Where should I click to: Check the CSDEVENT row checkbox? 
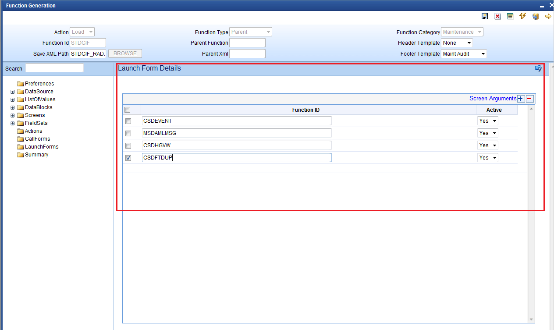coord(128,121)
